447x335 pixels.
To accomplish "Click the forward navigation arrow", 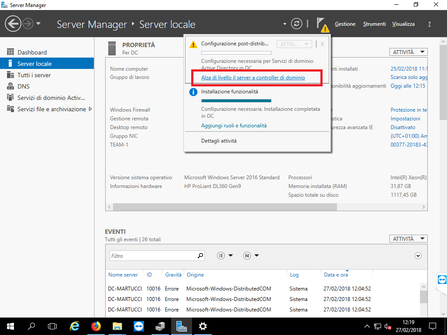I will 28,24.
